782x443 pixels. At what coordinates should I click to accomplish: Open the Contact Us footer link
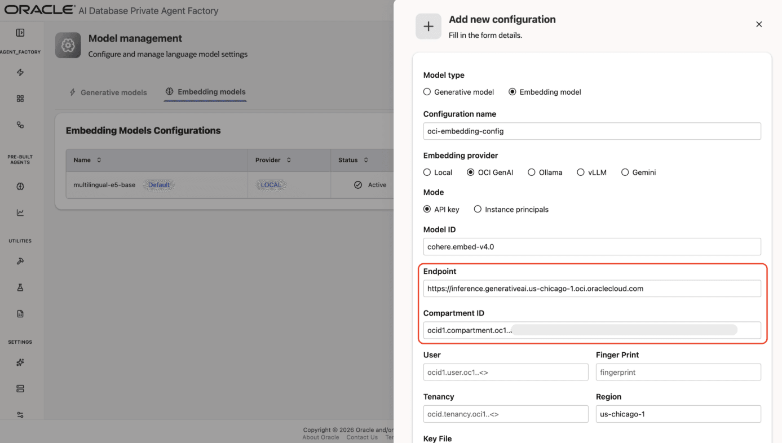pyautogui.click(x=362, y=437)
